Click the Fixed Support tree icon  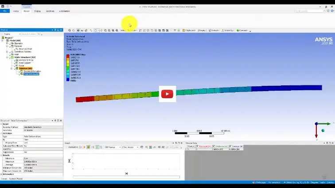click(x=17, y=63)
